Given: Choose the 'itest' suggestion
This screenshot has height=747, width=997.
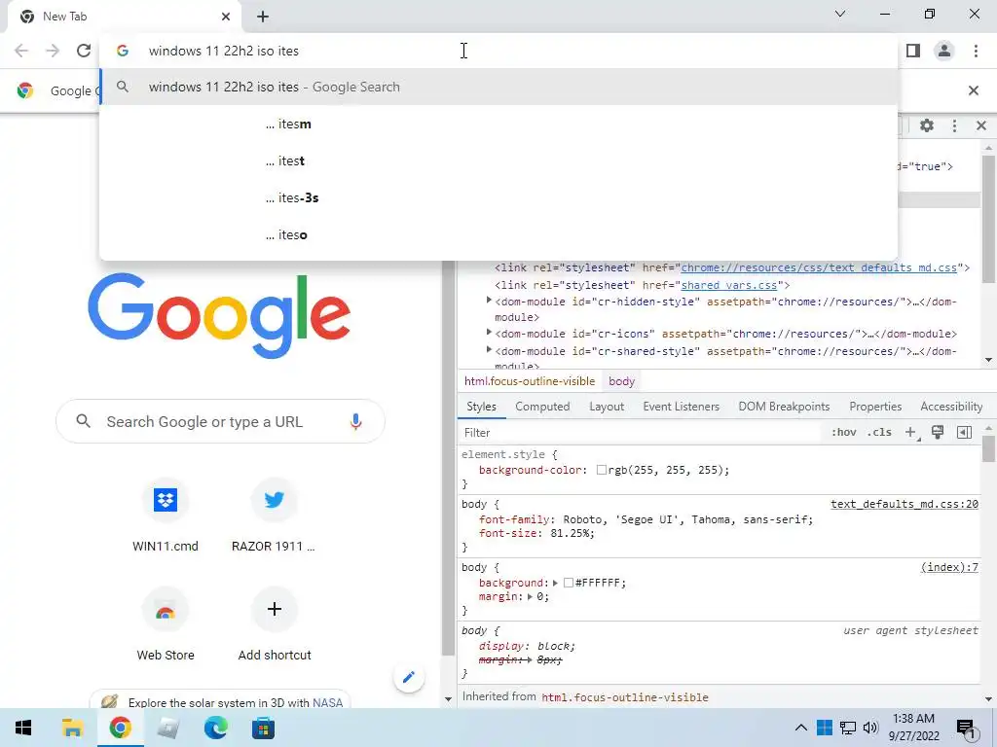Looking at the screenshot, I should 498,160.
